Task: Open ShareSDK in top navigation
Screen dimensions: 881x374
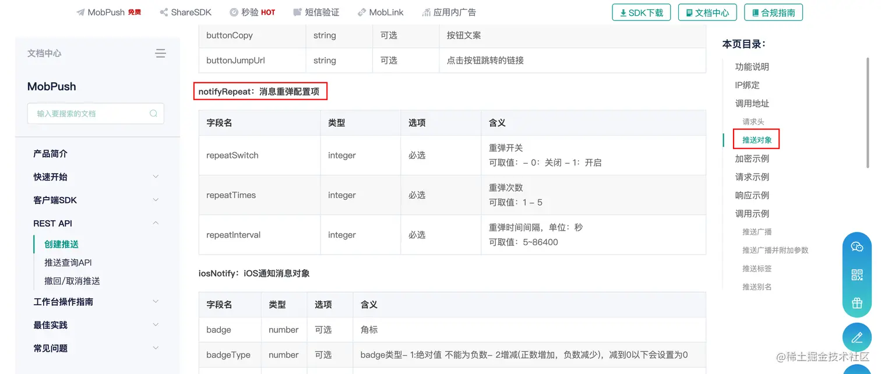Action: click(185, 12)
